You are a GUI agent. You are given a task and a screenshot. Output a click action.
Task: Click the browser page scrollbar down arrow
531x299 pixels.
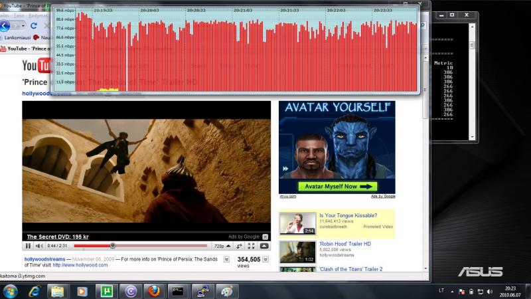tap(425, 268)
